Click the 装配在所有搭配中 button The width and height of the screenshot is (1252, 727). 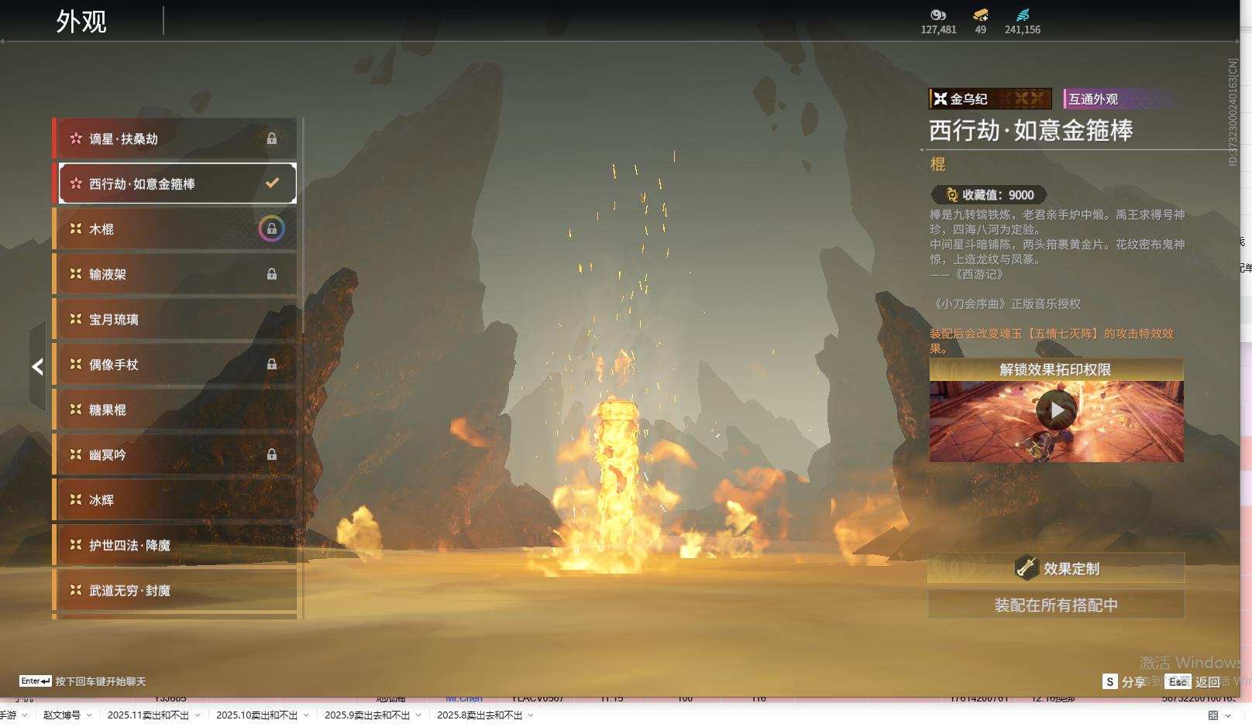tap(1056, 605)
